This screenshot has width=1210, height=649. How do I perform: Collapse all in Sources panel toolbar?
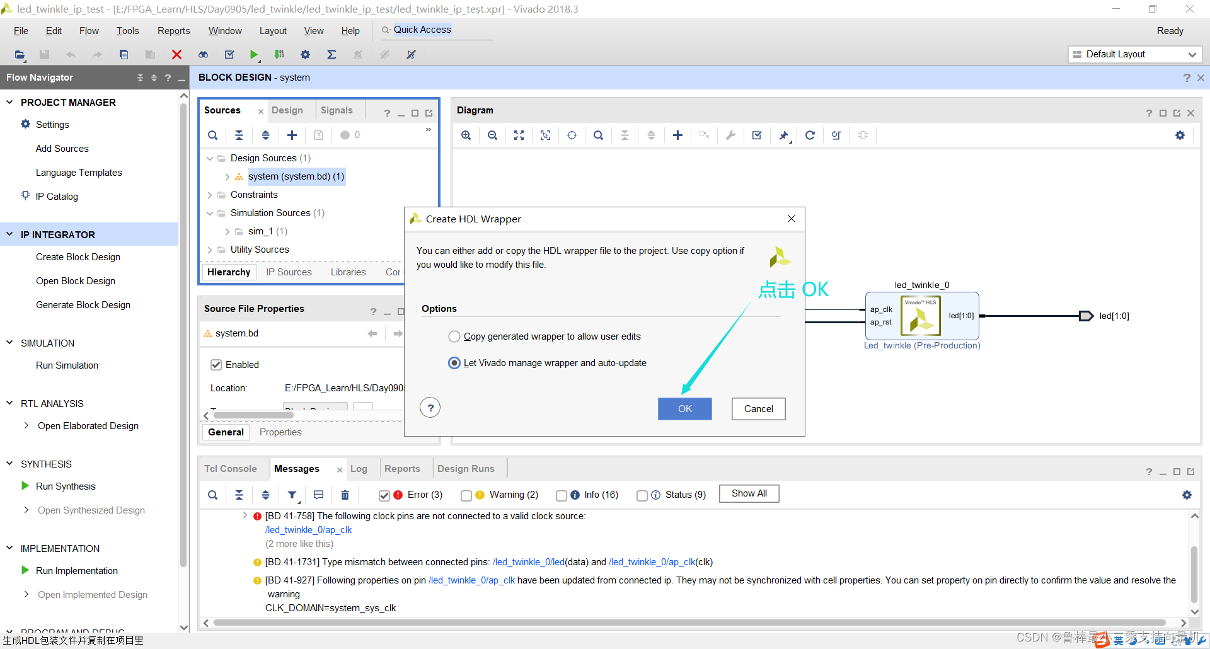(239, 135)
